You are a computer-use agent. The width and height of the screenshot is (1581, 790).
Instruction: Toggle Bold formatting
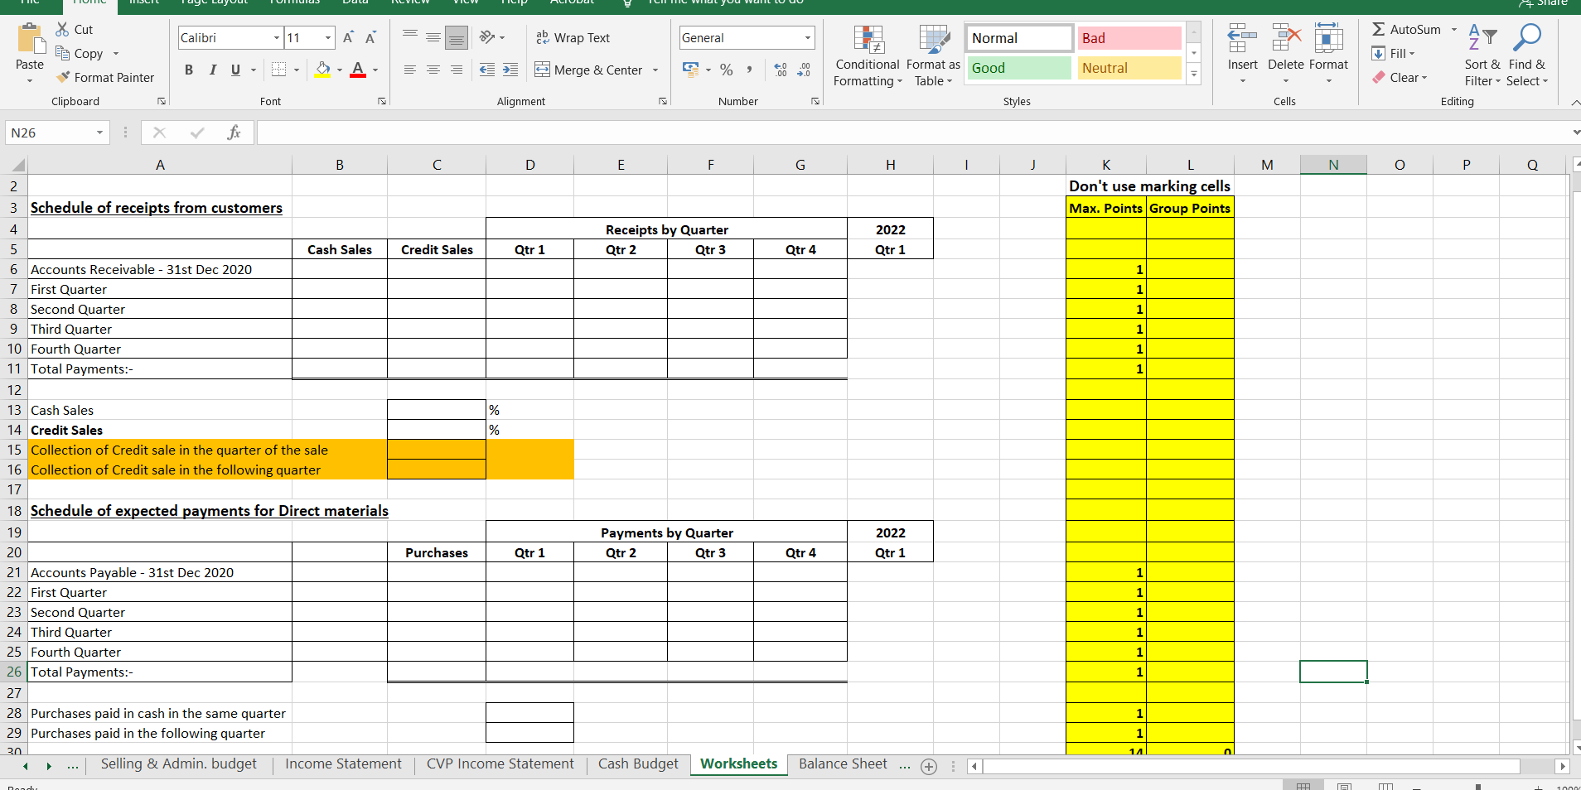click(x=189, y=70)
